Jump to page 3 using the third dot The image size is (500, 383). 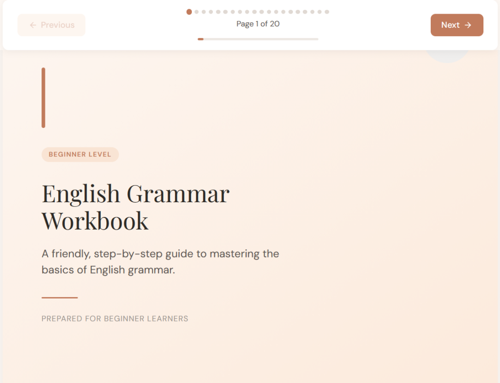[204, 12]
